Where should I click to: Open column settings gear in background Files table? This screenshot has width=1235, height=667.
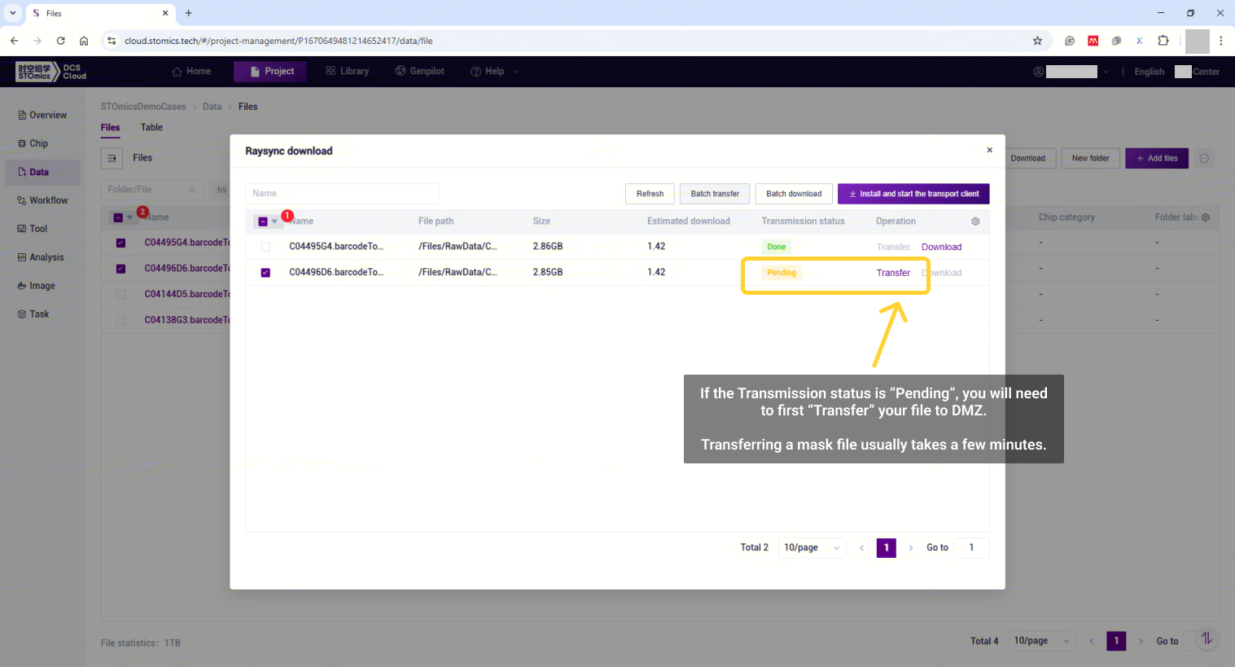pyautogui.click(x=1206, y=217)
